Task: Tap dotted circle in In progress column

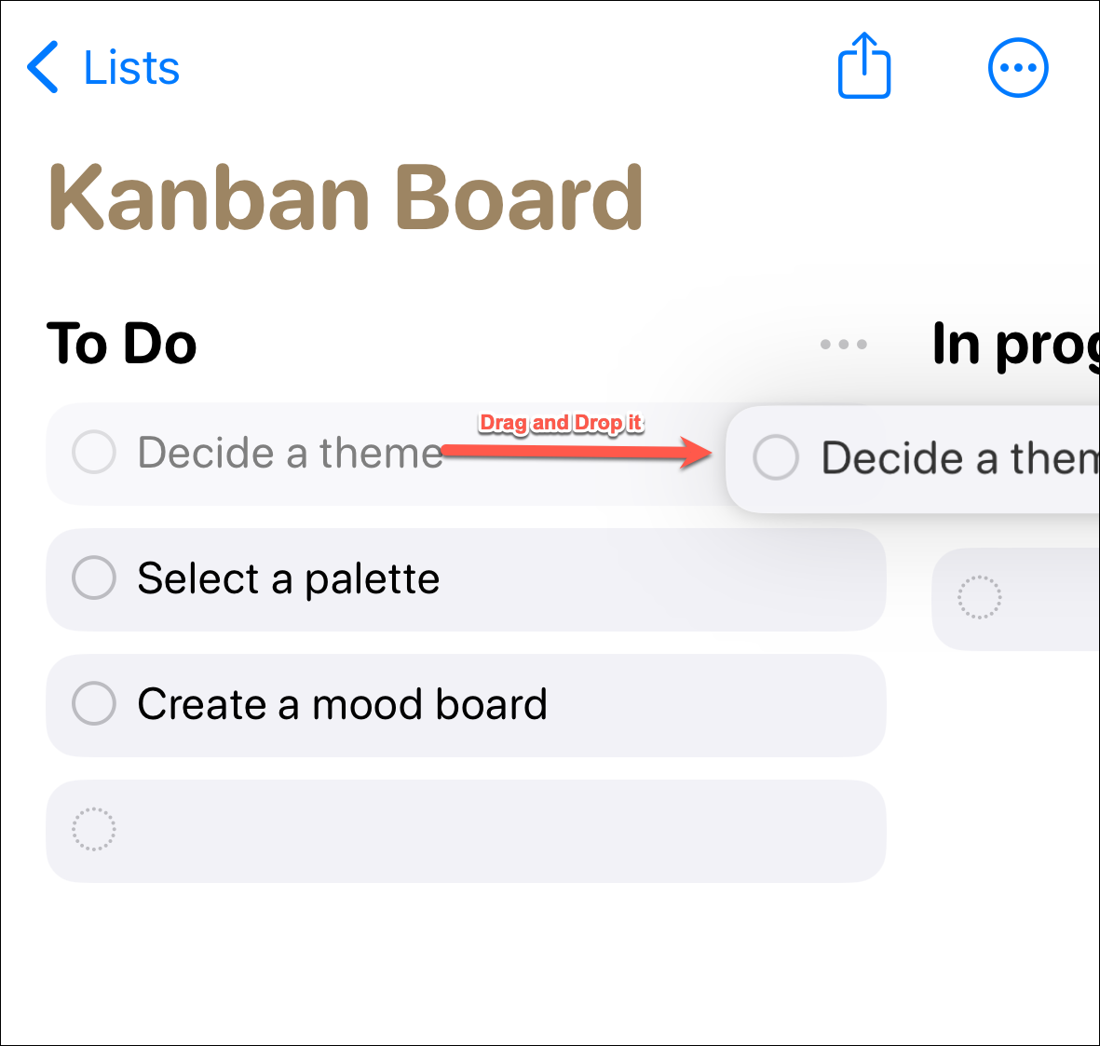Action: coord(979,598)
